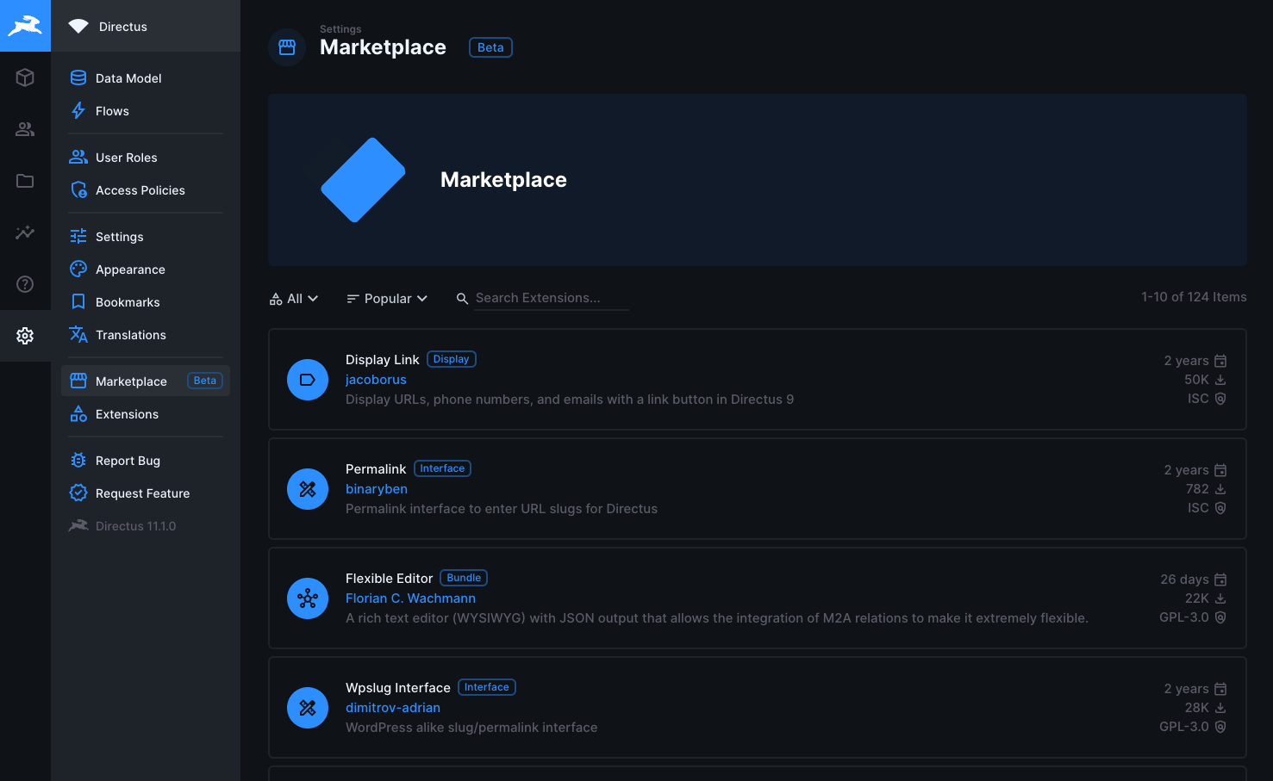Click the Marketplace storefront header icon

point(287,47)
